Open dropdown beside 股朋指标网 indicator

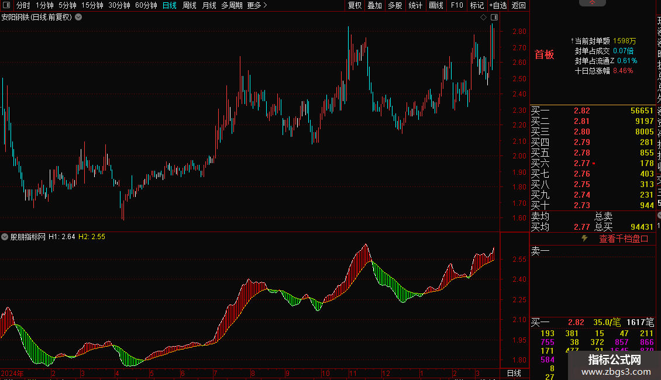click(x=5, y=237)
